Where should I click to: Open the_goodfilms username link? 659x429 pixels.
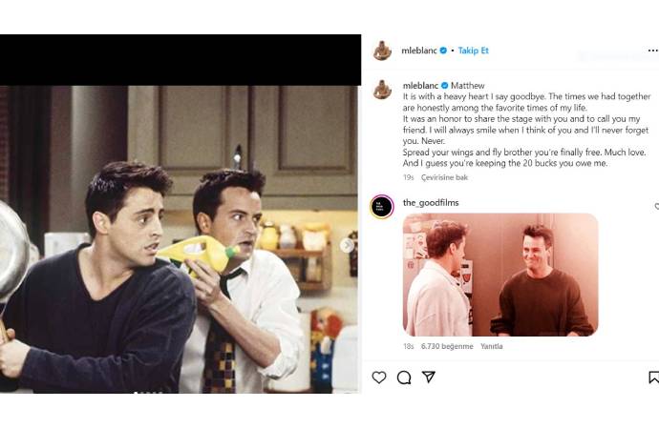pos(431,202)
